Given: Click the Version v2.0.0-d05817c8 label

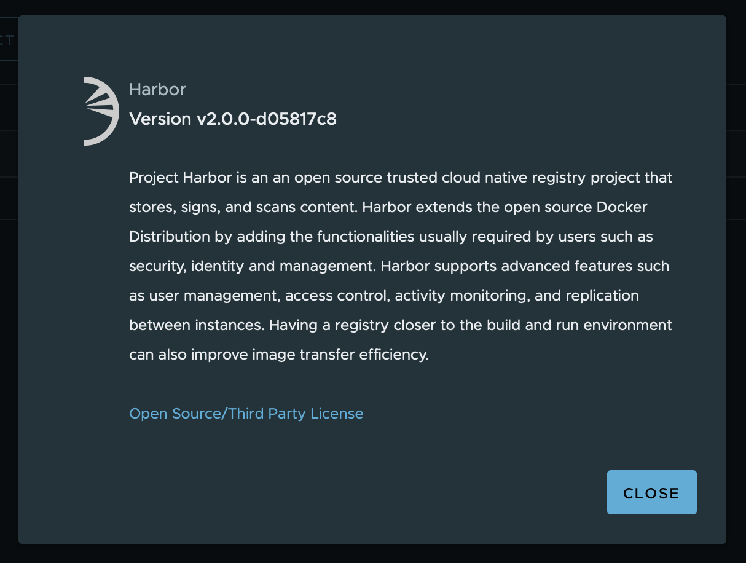Looking at the screenshot, I should click(x=232, y=119).
